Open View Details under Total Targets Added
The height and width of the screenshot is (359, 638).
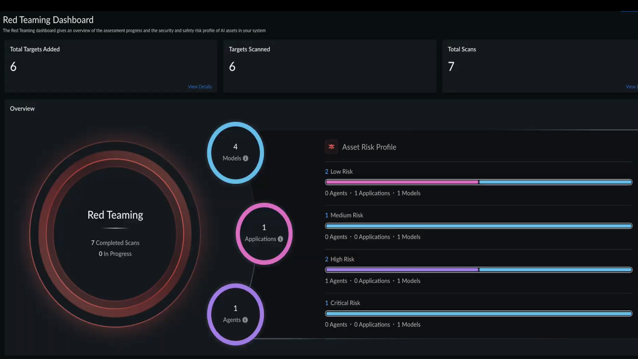pyautogui.click(x=200, y=87)
